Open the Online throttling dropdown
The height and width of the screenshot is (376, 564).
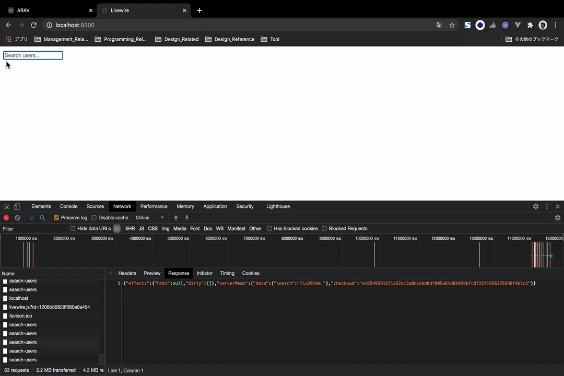click(x=150, y=218)
